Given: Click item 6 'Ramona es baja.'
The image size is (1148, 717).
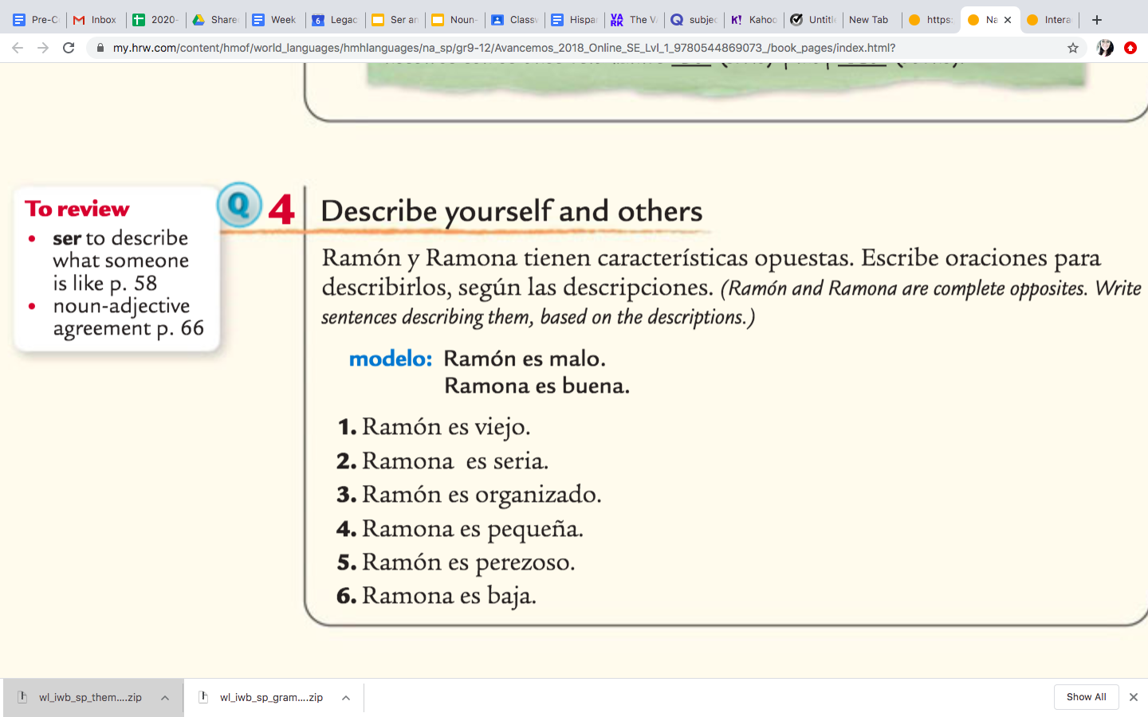Looking at the screenshot, I should [x=449, y=596].
